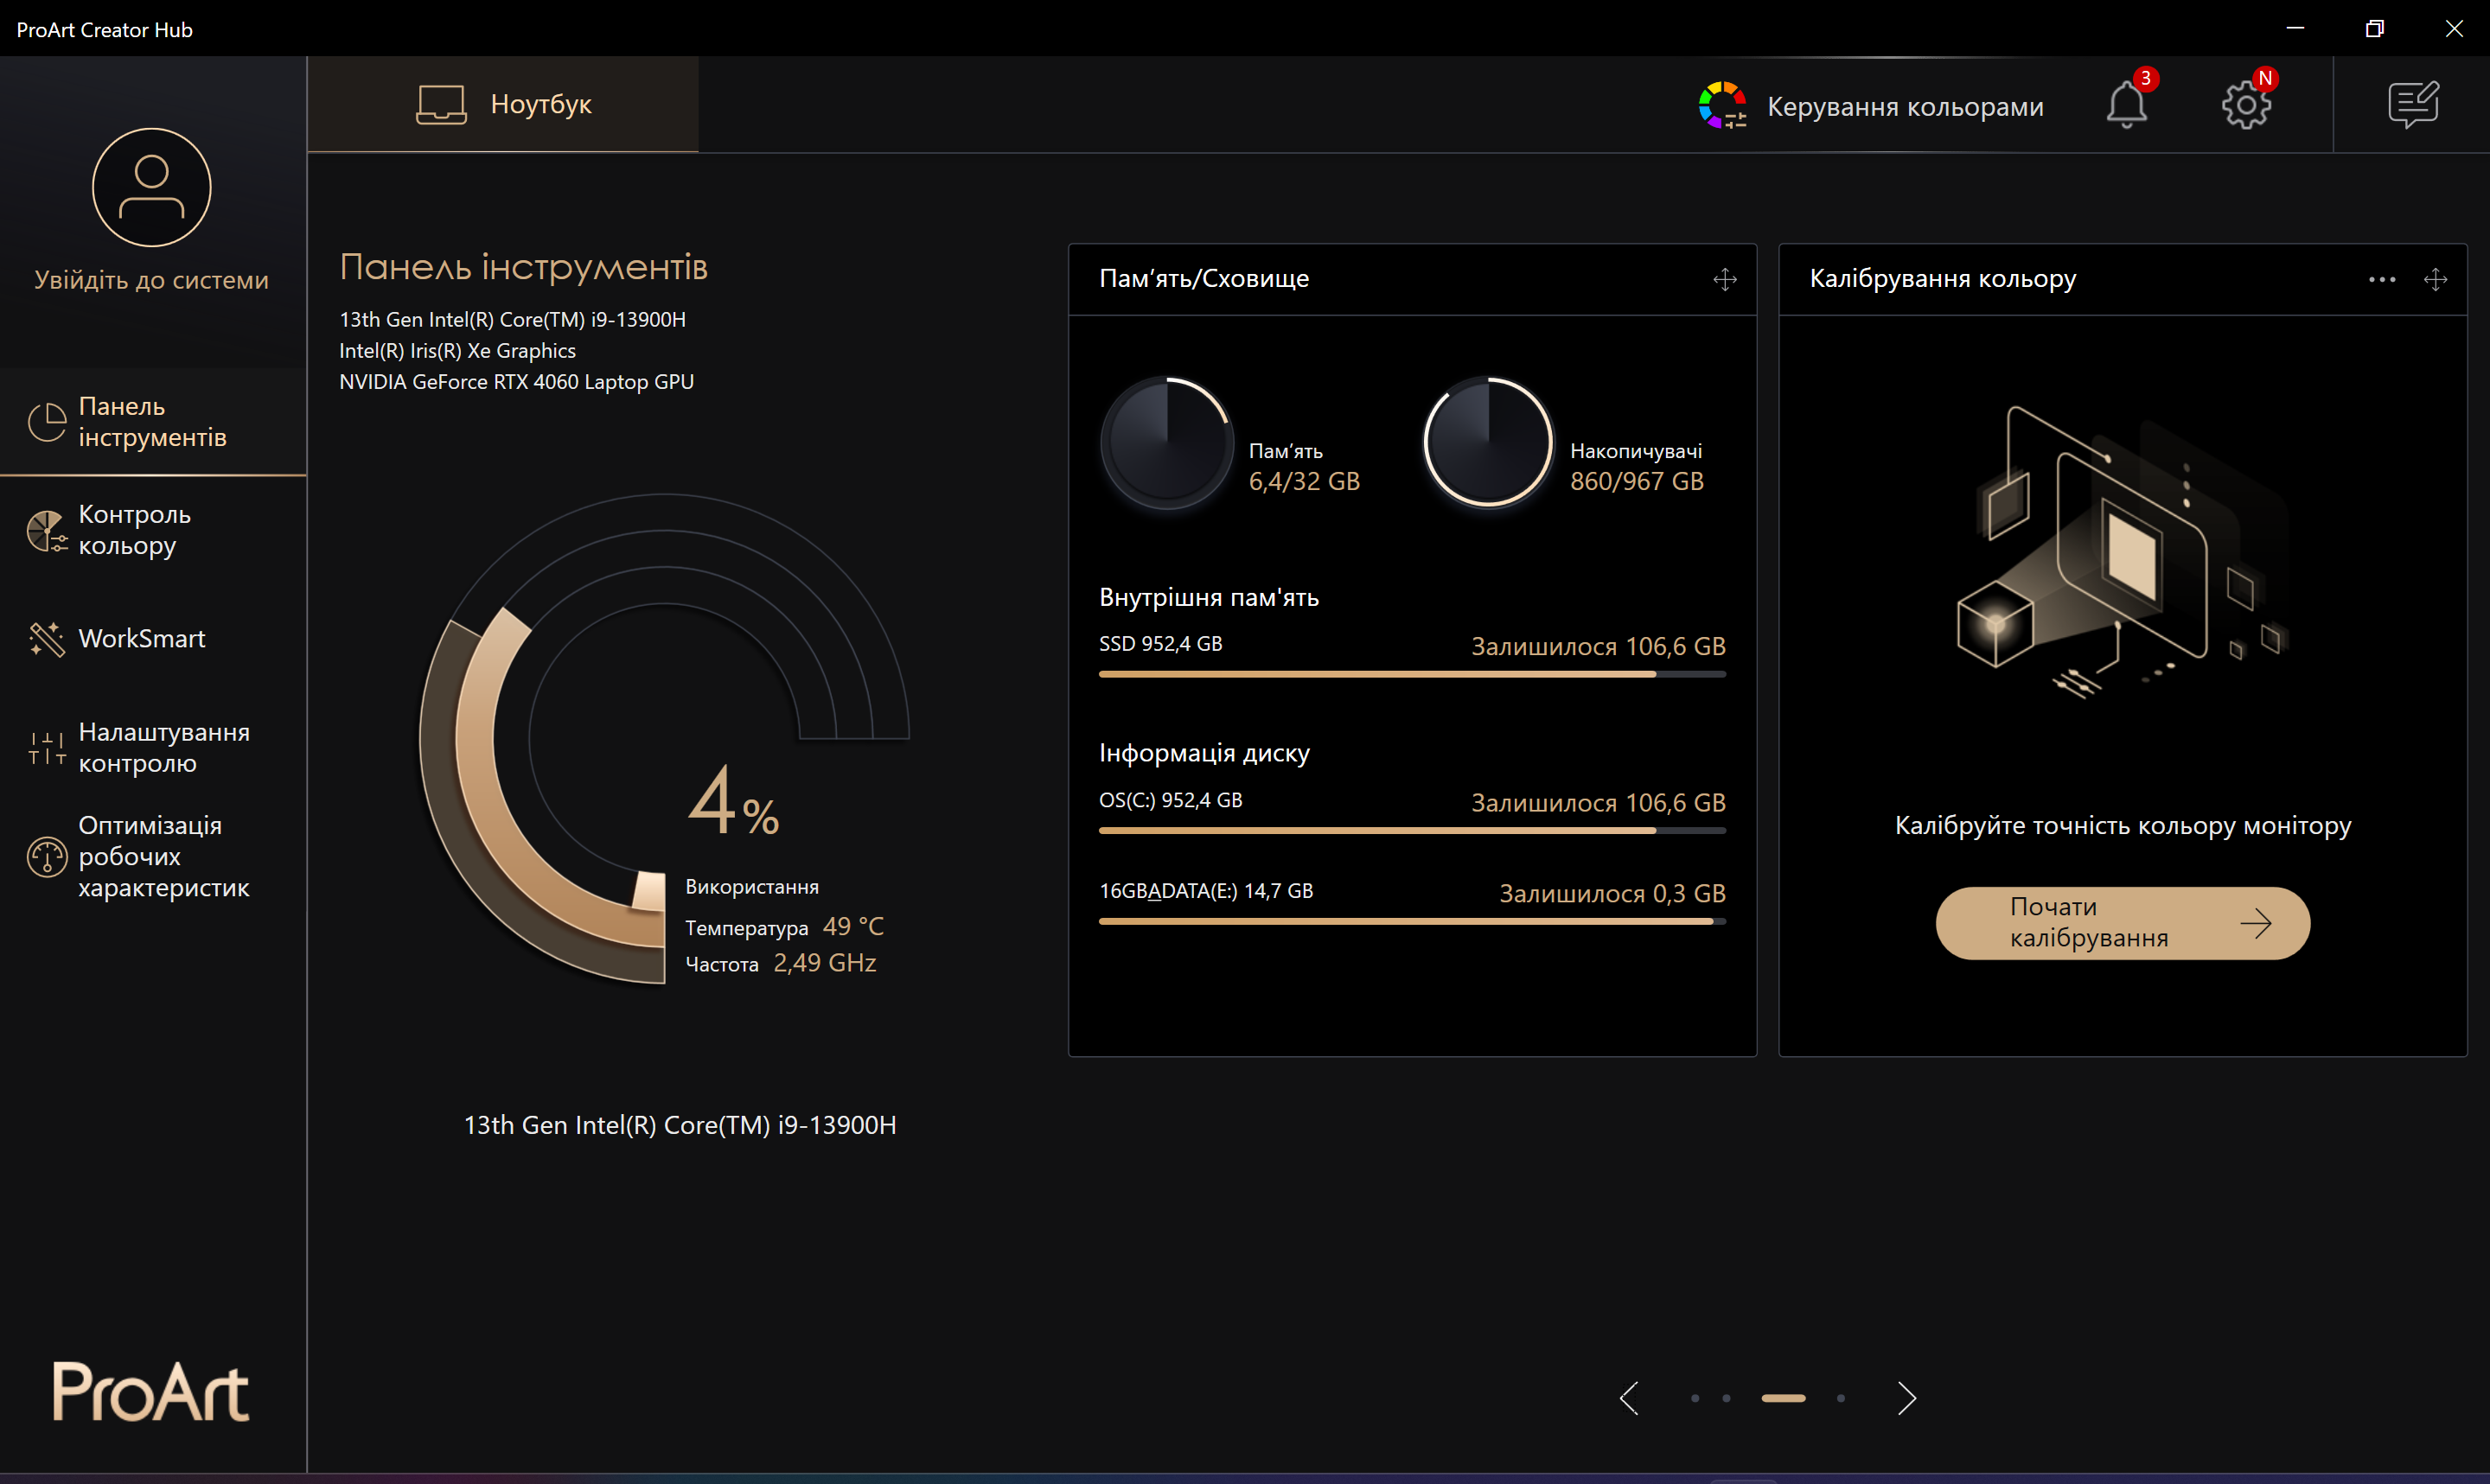The image size is (2490, 1484).
Task: Click the OS(C:) disk usage bar
Action: (1411, 830)
